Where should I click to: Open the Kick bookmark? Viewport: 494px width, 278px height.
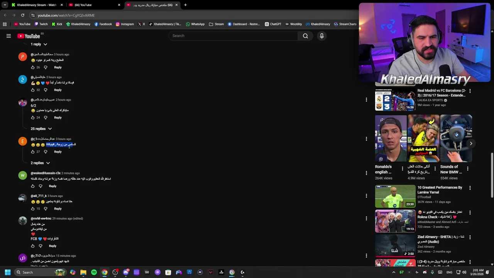(x=57, y=24)
